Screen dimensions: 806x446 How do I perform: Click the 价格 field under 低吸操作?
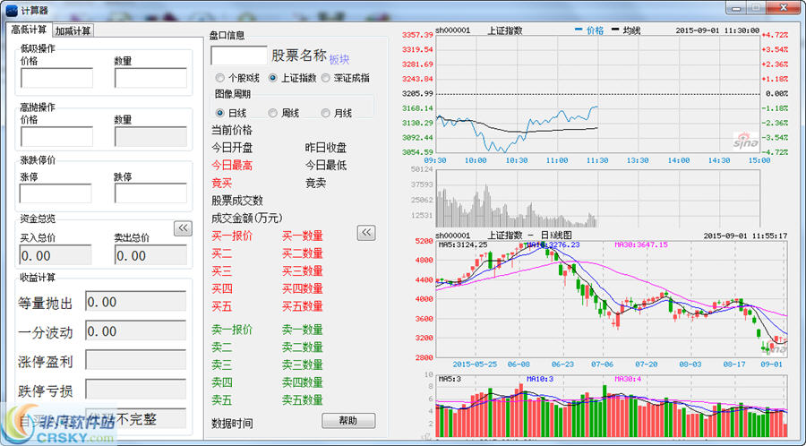pos(56,78)
